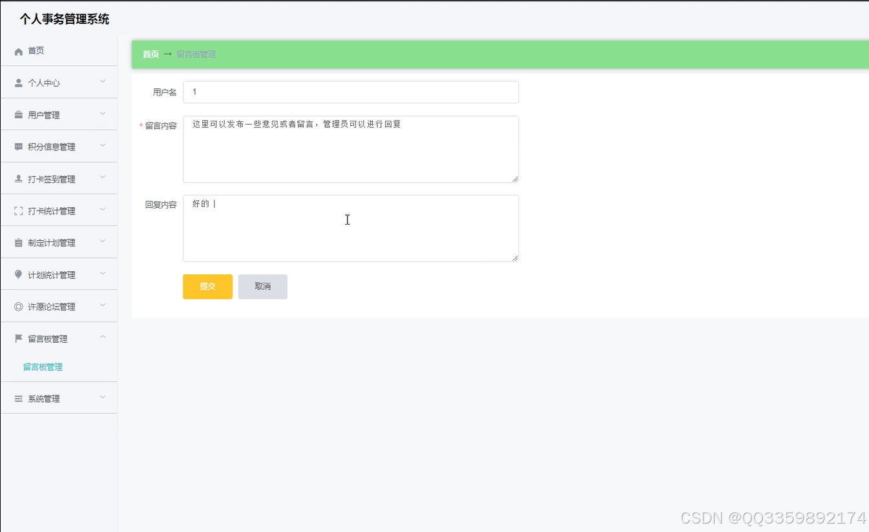Expand the 制定计划管理 chevron
Screen dimensions: 869x532
103,241
